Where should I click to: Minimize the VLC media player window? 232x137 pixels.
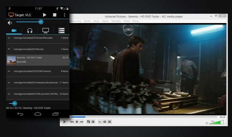click(x=211, y=16)
